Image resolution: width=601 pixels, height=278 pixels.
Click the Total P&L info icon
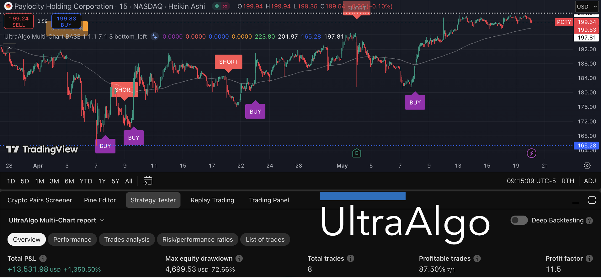43,258
